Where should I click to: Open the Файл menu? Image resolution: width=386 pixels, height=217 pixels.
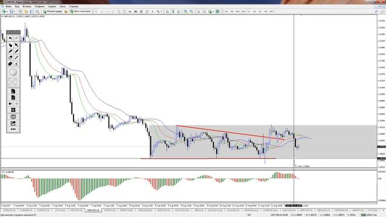(8, 7)
